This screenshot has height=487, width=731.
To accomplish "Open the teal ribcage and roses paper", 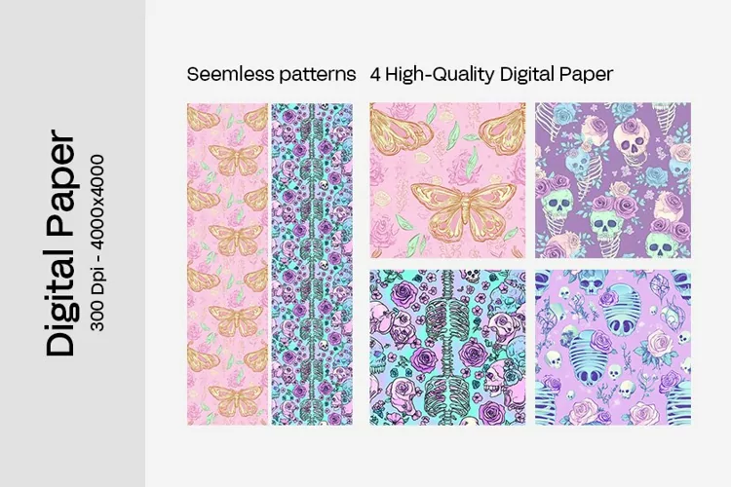I will (x=447, y=348).
